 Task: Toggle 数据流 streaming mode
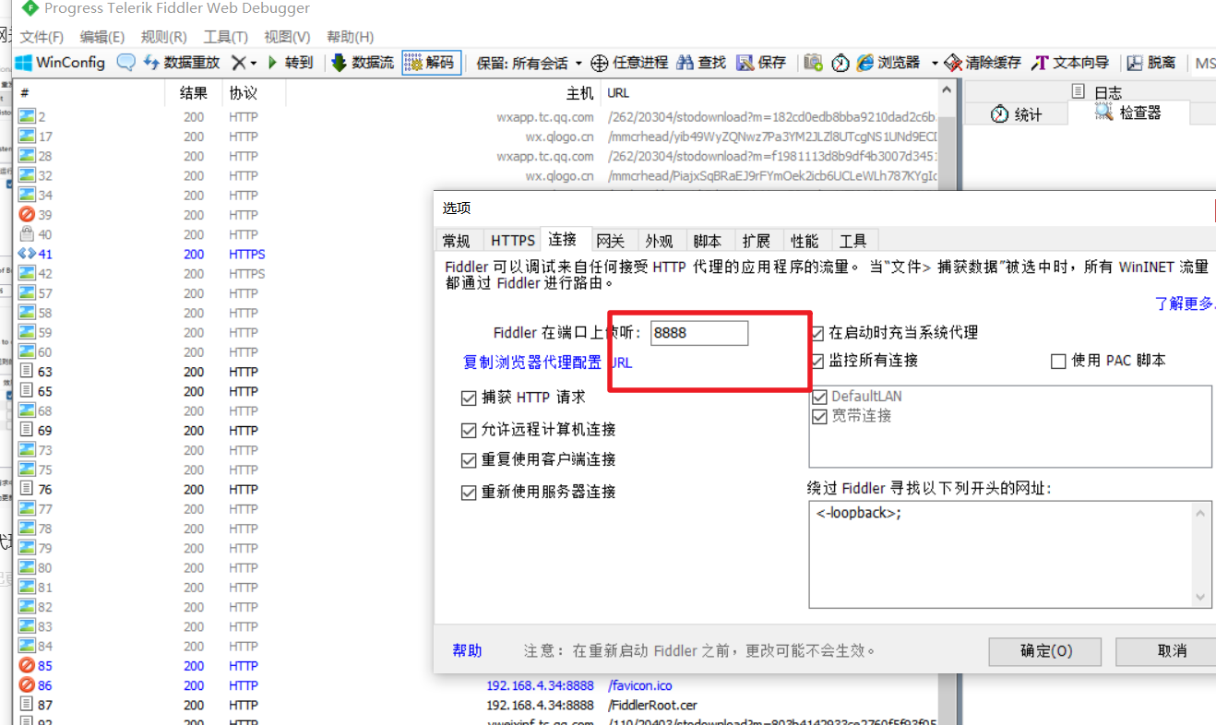pyautogui.click(x=363, y=63)
